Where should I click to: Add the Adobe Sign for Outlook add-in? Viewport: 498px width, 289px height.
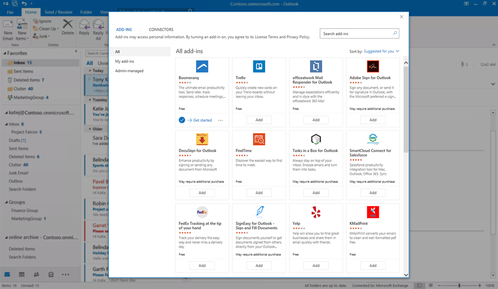coord(373,120)
